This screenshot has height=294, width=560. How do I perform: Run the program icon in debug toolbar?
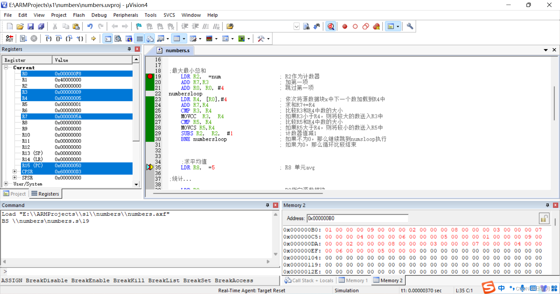click(x=23, y=38)
